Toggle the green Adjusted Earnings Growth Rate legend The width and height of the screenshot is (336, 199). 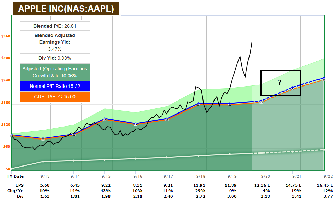[55, 72]
